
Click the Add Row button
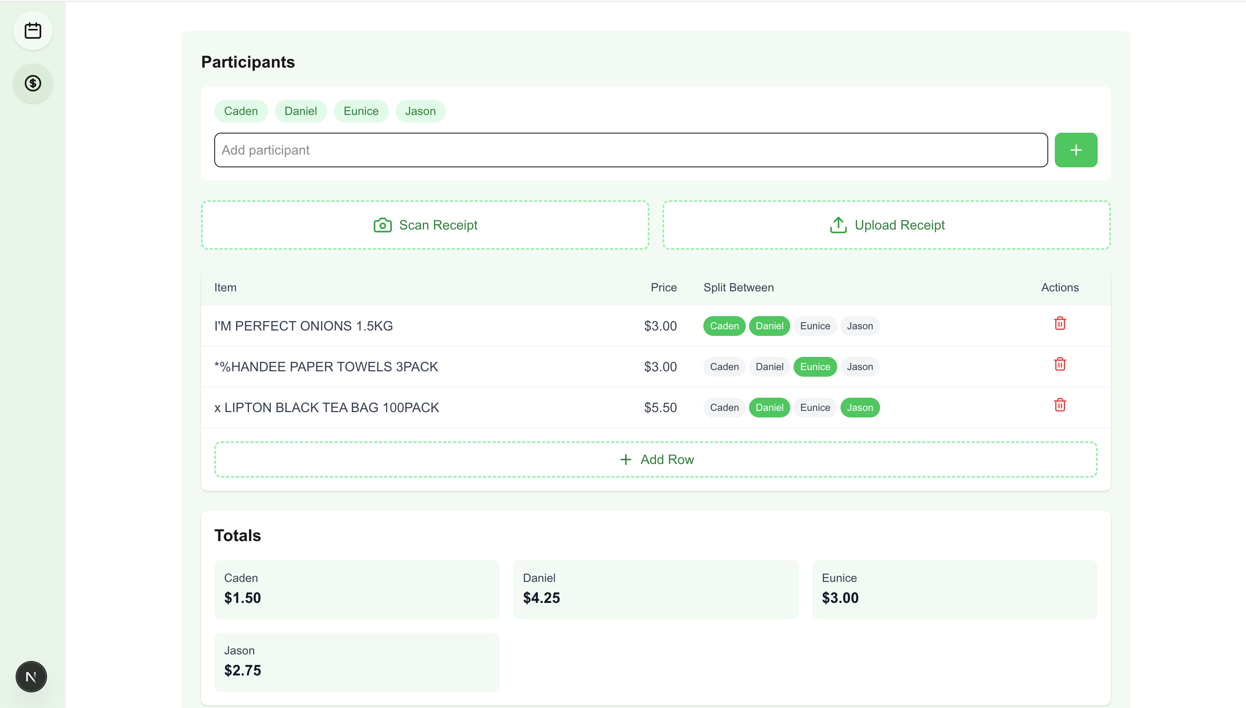[x=656, y=459]
